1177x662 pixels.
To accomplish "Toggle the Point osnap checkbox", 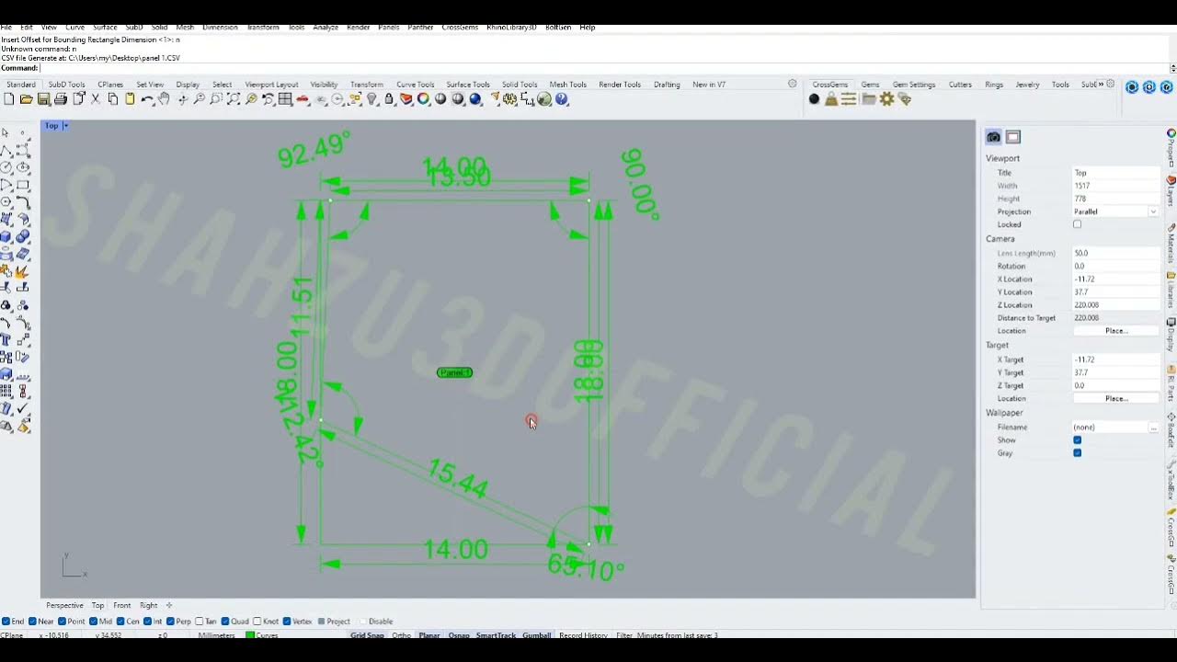I will (x=63, y=622).
